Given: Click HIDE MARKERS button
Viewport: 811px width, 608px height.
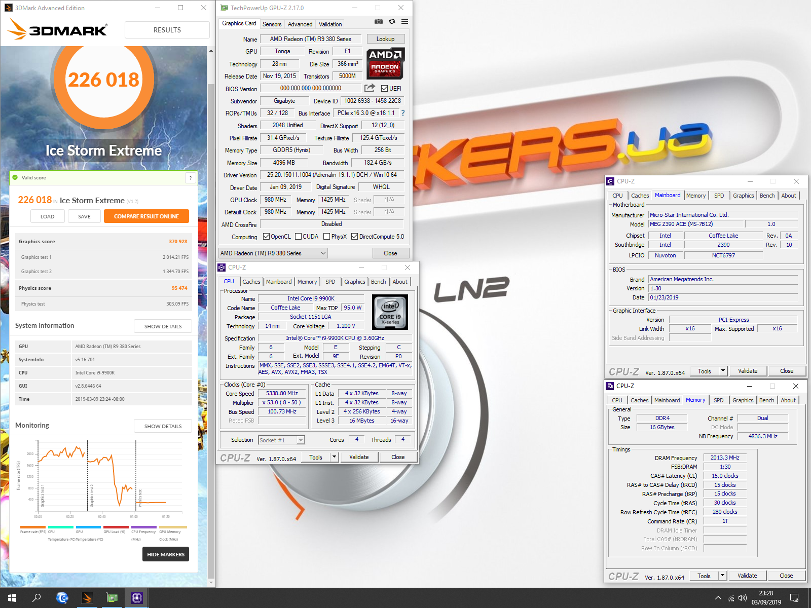Looking at the screenshot, I should click(166, 554).
